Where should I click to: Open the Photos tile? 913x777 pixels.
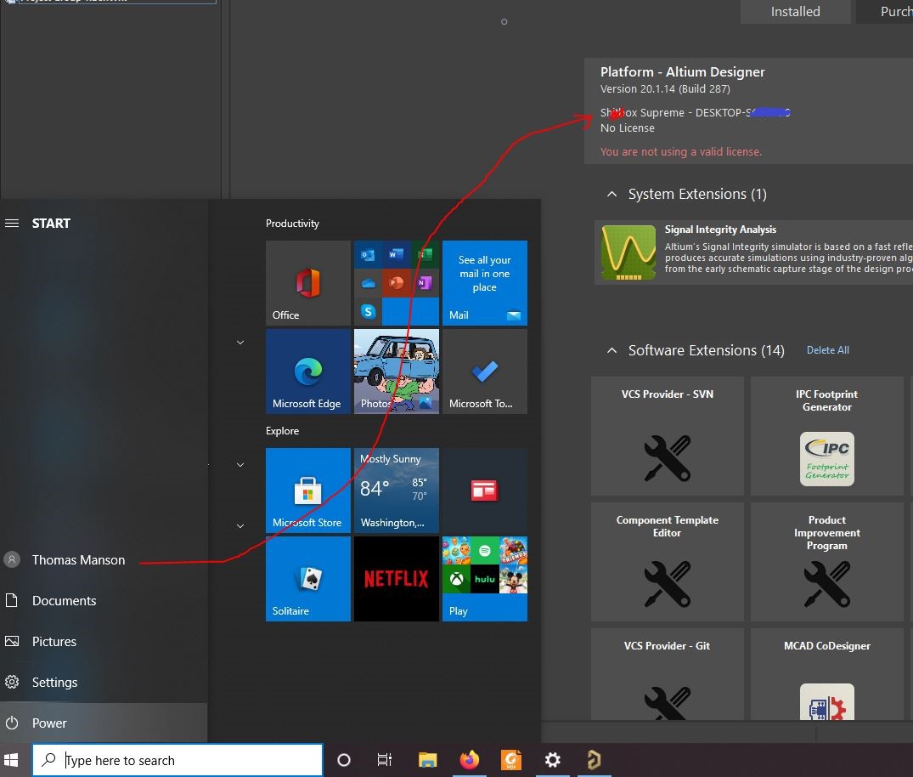pyautogui.click(x=397, y=371)
